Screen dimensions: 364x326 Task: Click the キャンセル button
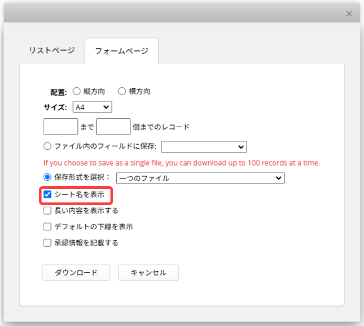148,273
